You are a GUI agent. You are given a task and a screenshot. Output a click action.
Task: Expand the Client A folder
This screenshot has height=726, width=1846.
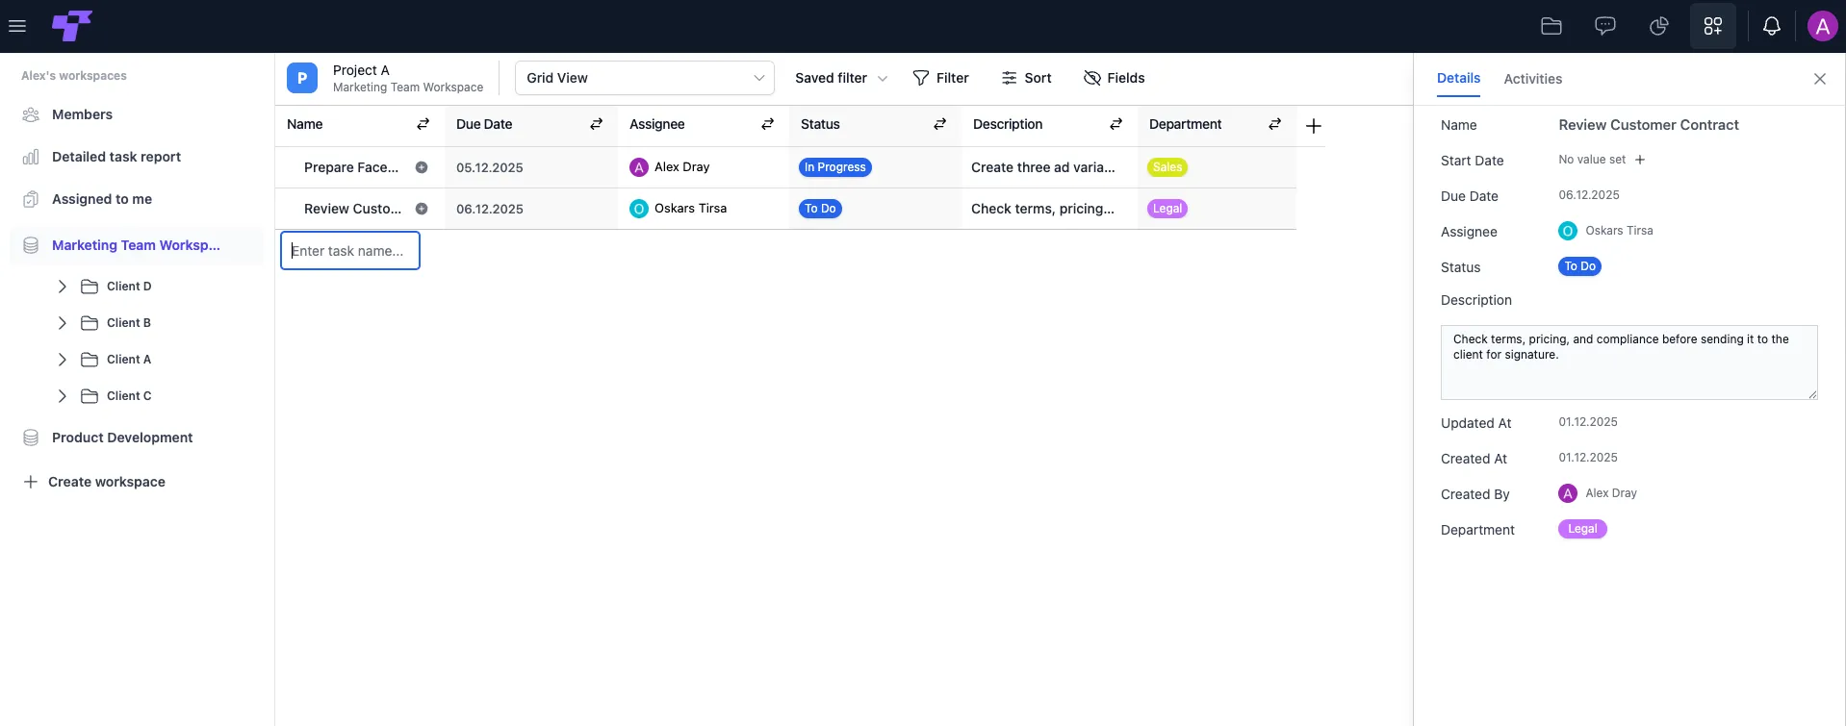pyautogui.click(x=63, y=360)
